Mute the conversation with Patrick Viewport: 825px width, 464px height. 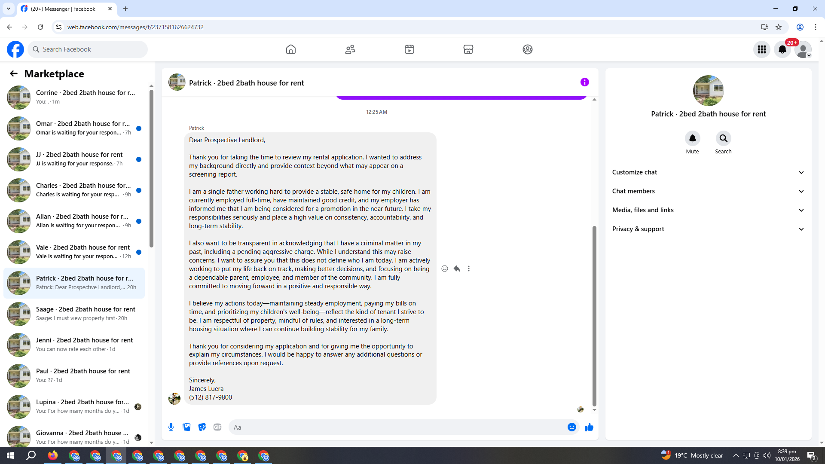[692, 139]
